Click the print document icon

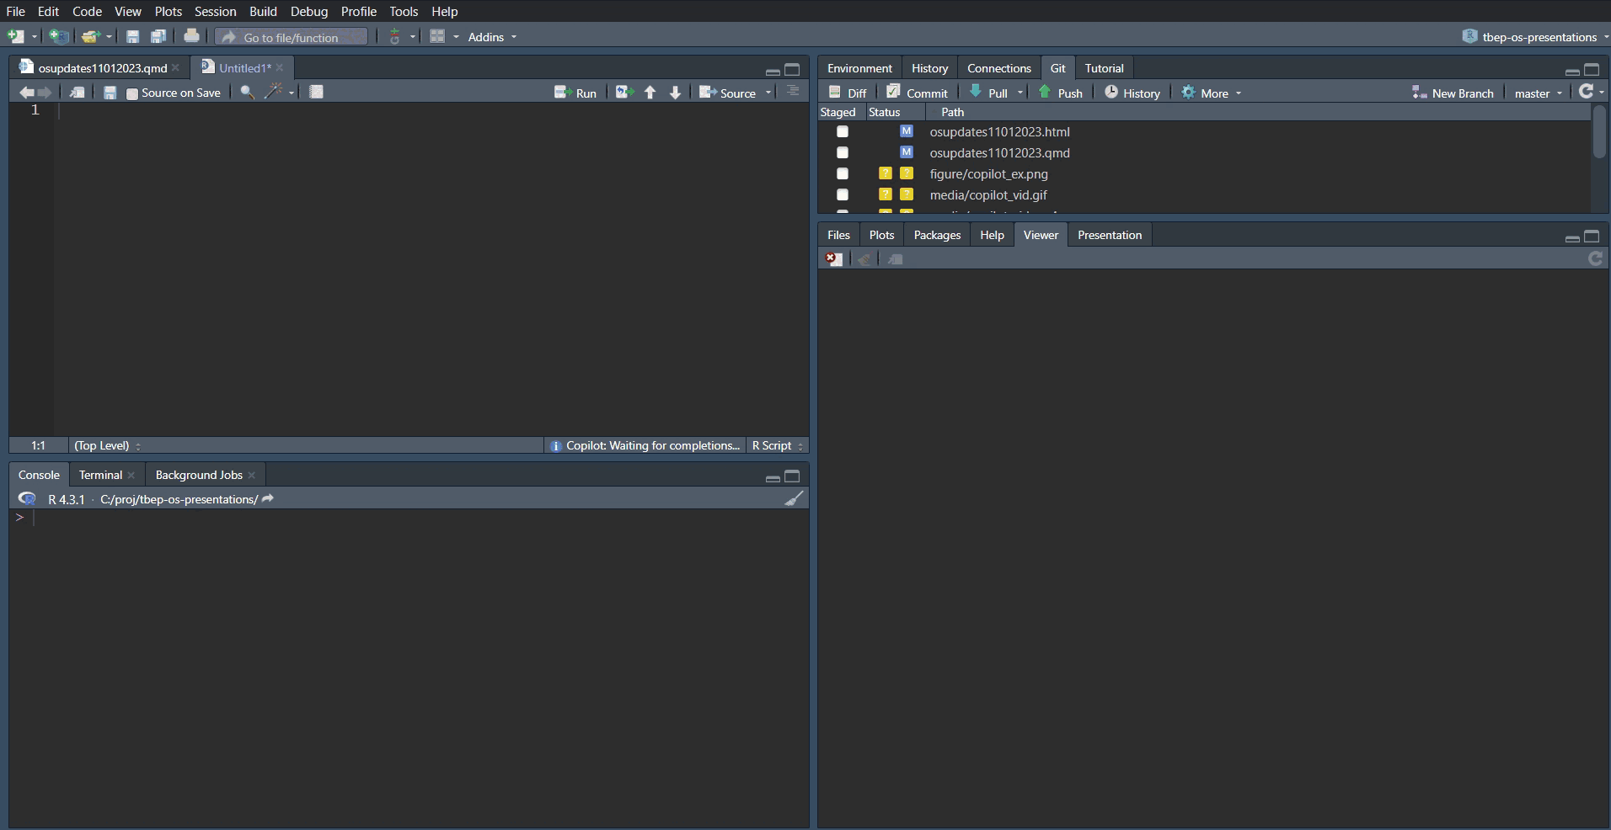pos(191,36)
